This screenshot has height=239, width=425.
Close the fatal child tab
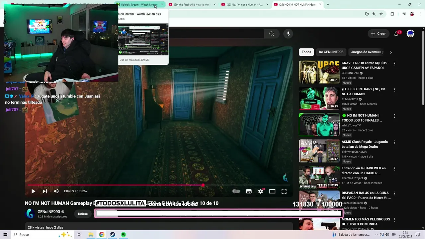(x=215, y=5)
